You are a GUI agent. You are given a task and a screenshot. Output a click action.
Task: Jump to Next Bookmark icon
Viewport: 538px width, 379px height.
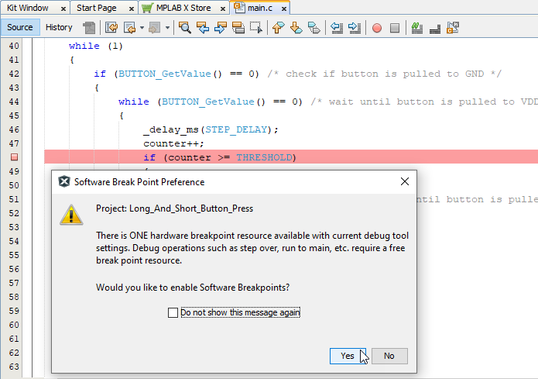(296, 28)
